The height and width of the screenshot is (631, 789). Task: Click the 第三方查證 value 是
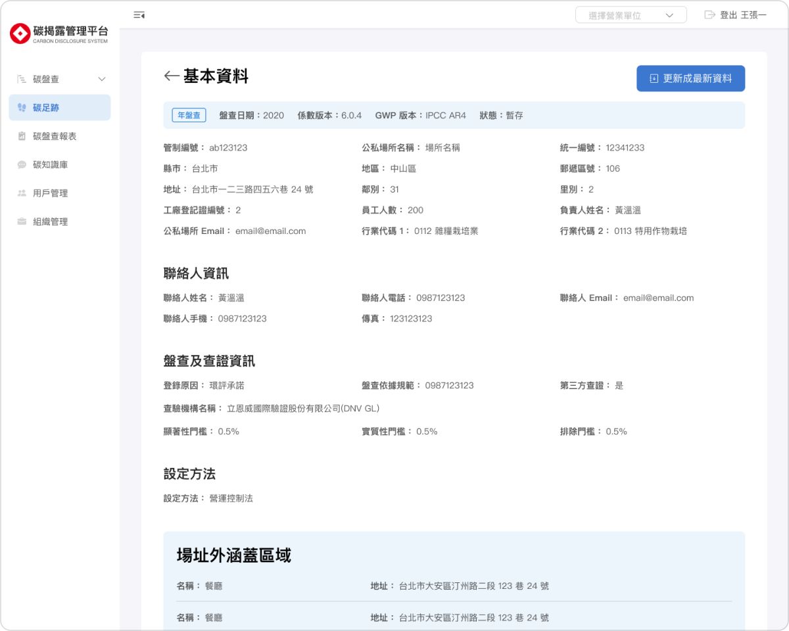(x=619, y=386)
